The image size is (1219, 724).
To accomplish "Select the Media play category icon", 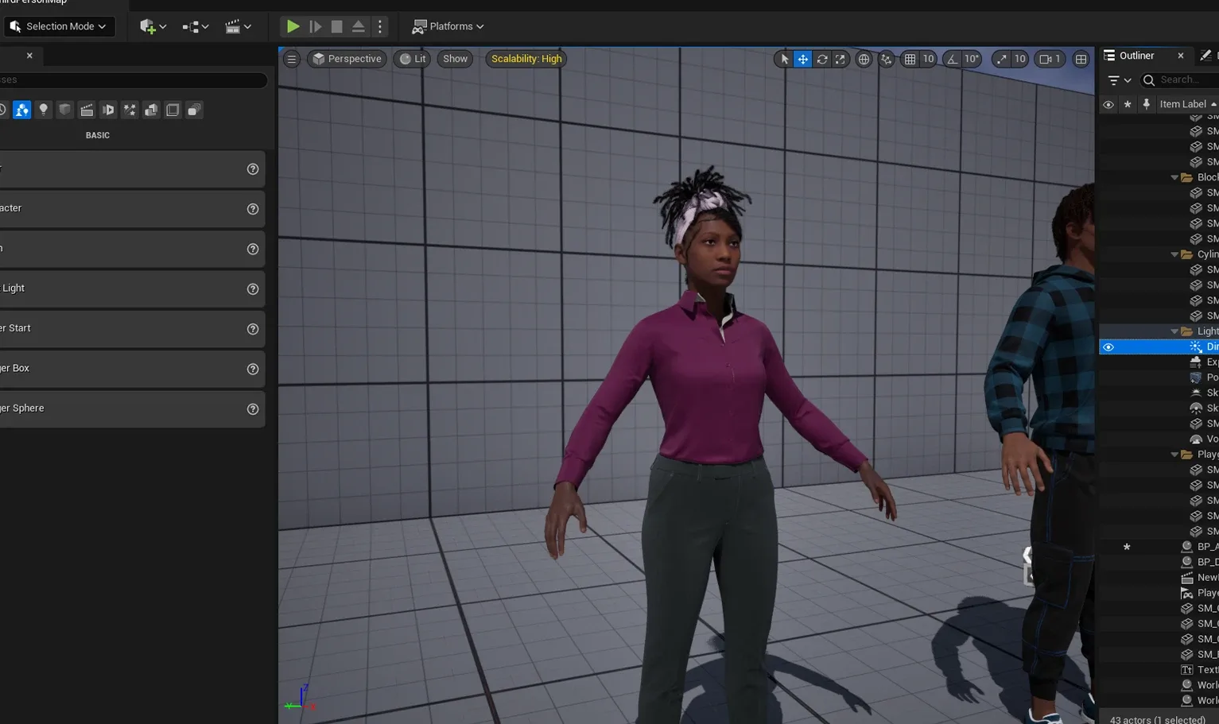I will pyautogui.click(x=108, y=110).
